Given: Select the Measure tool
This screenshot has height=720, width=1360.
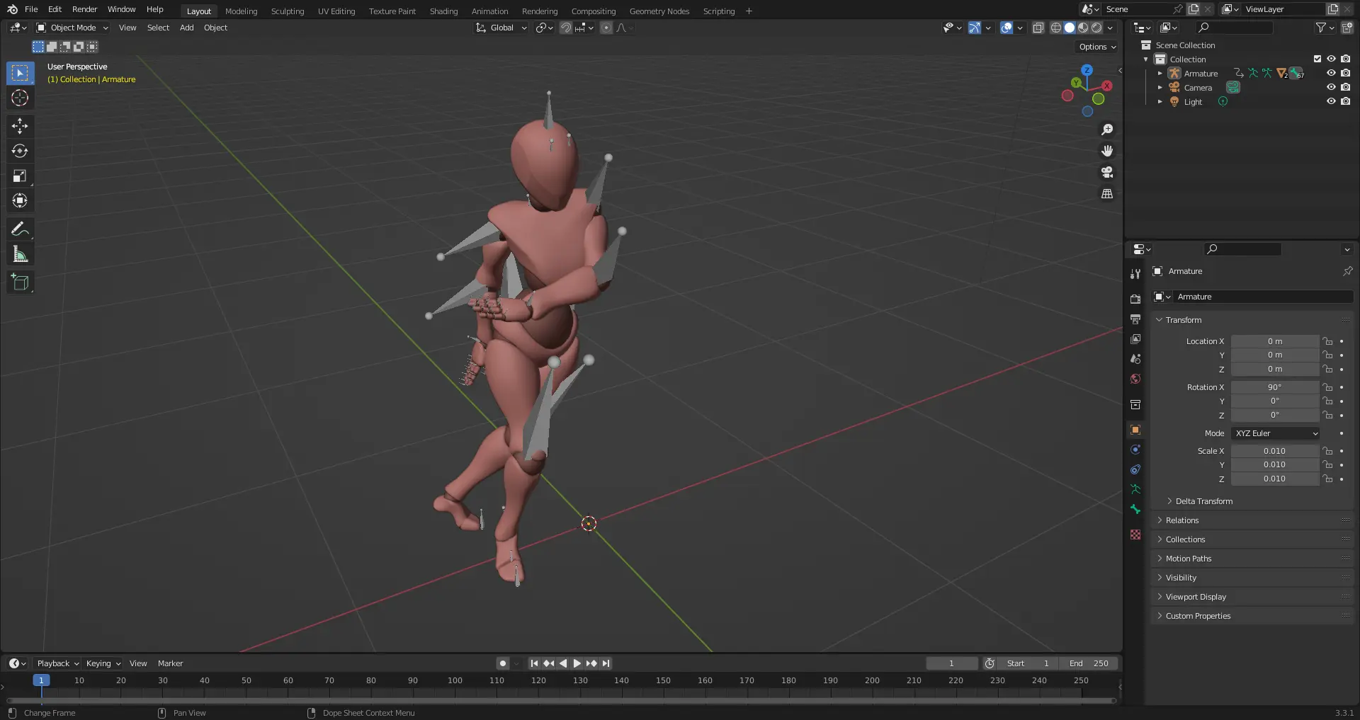Looking at the screenshot, I should coord(20,255).
